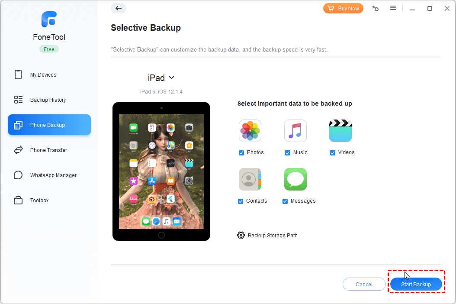Click the Videos clapperboard icon
Screen dimensions: 456x304
click(340, 131)
